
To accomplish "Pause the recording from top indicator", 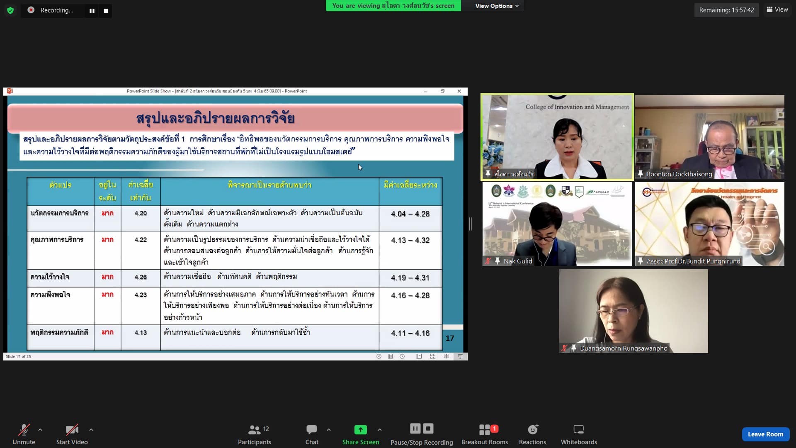I will [92, 11].
